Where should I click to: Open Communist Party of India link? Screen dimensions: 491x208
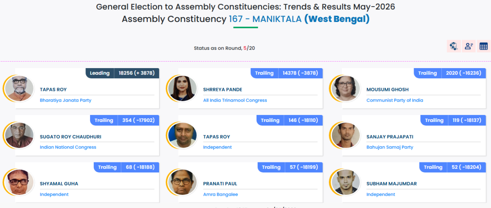395,100
